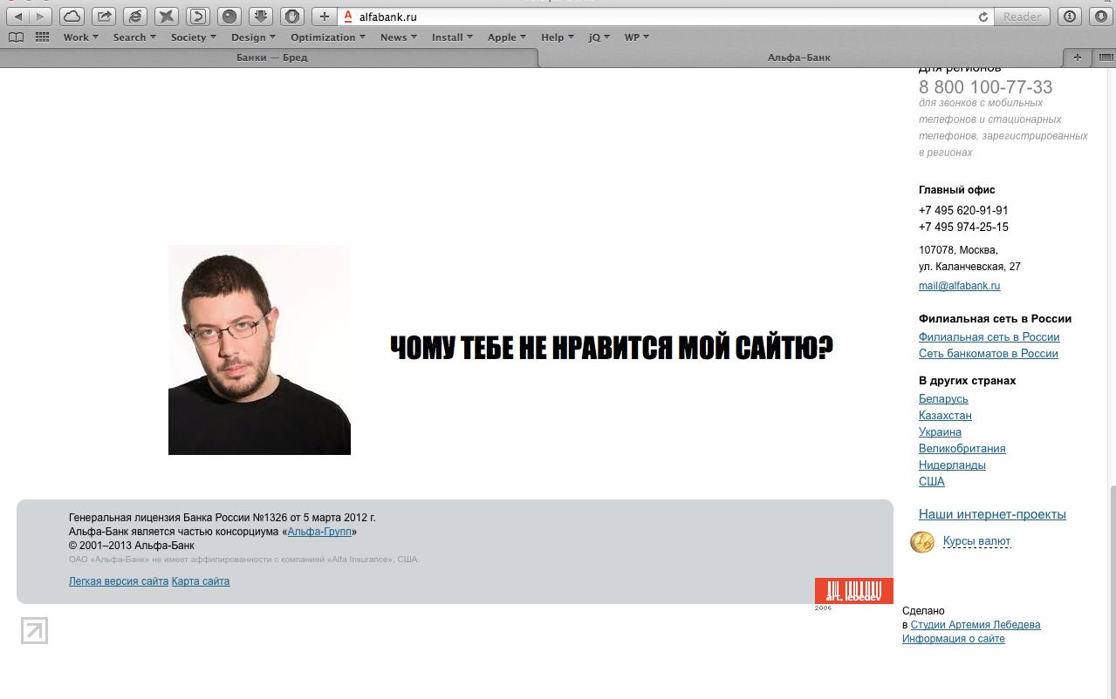Open iCloud tabs cloud icon
Image resolution: width=1116 pixels, height=699 pixels.
coord(72,17)
